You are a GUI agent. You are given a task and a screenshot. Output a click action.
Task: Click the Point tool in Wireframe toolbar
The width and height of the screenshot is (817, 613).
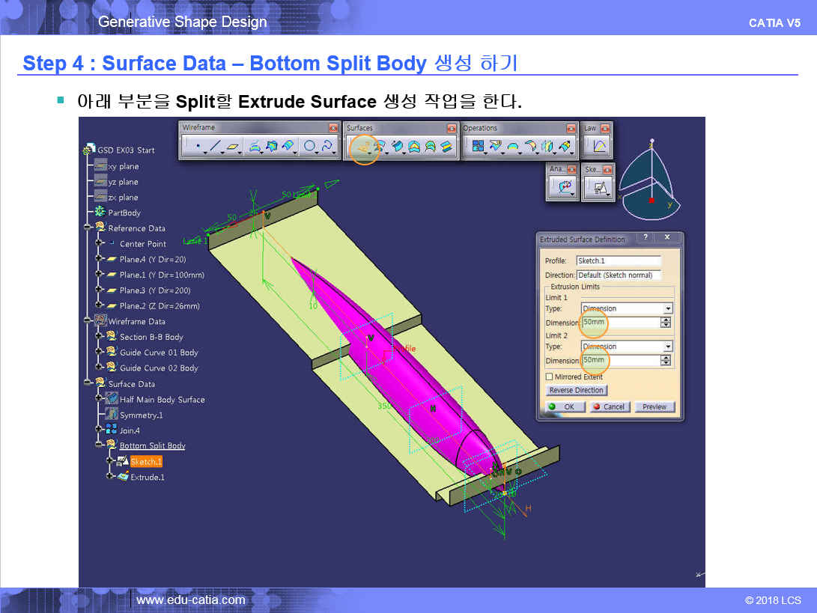pos(196,147)
